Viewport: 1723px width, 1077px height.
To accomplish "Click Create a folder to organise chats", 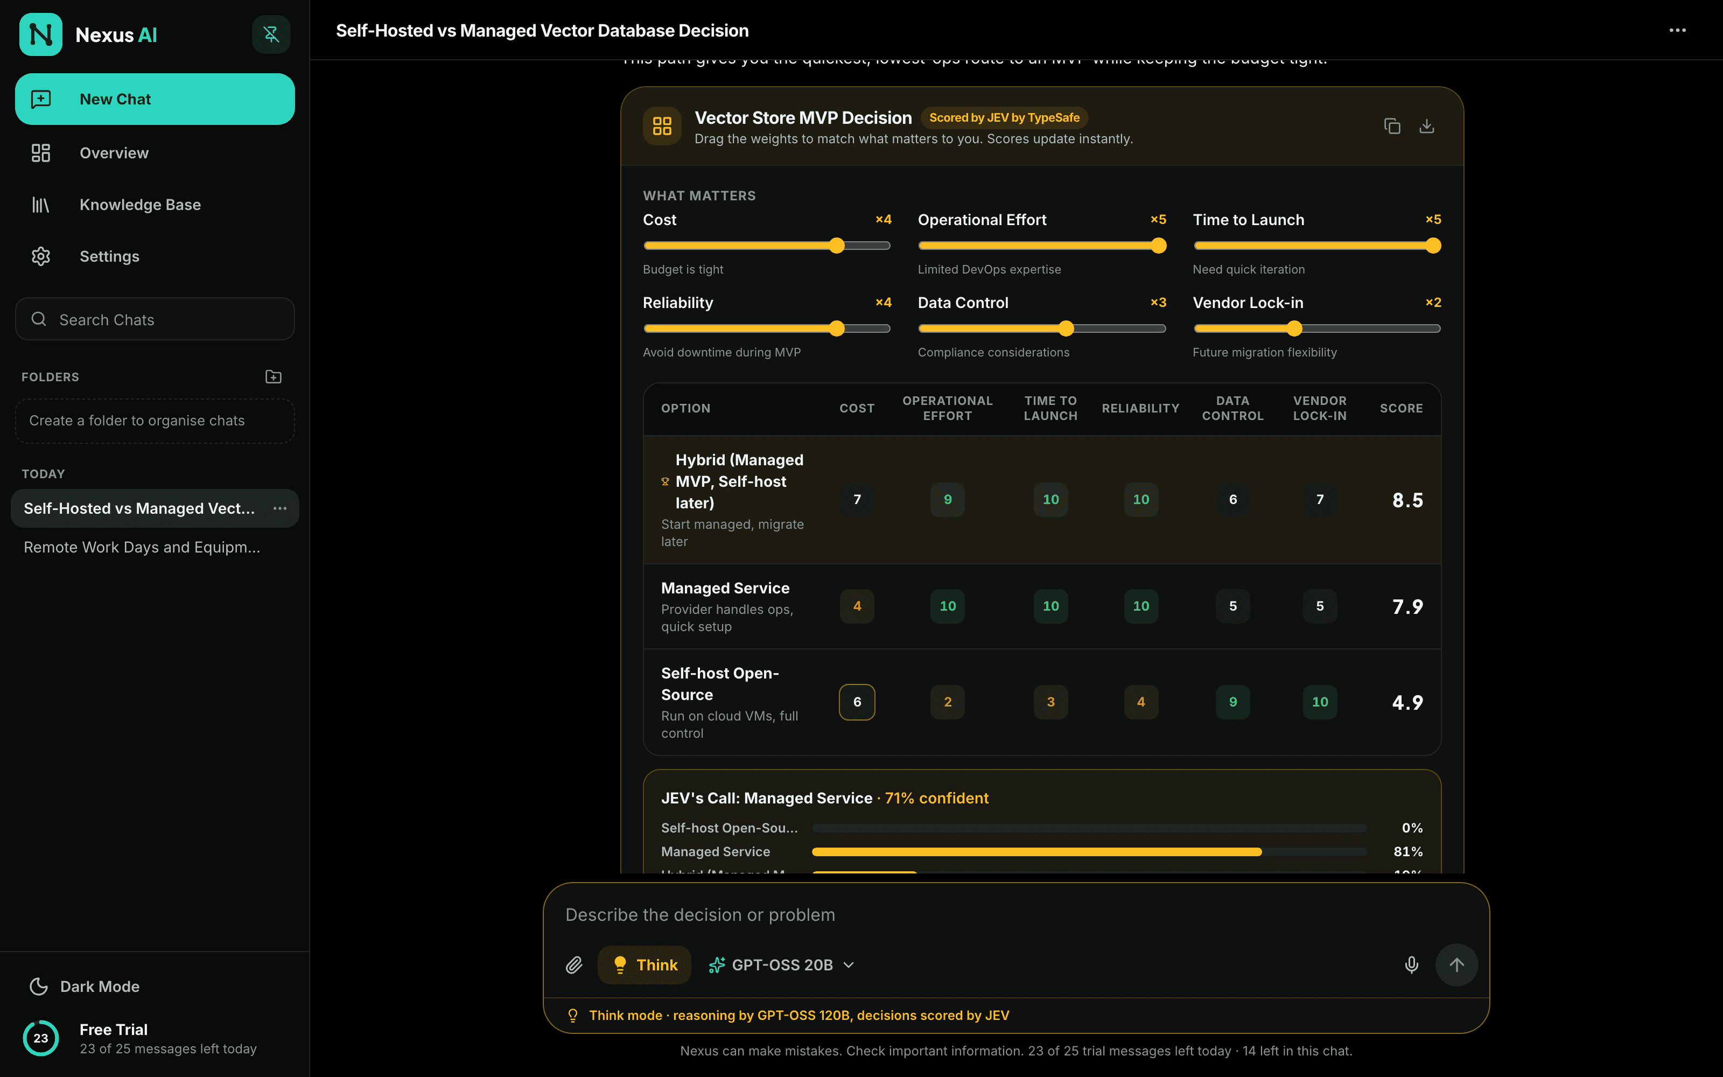I will click(x=155, y=421).
